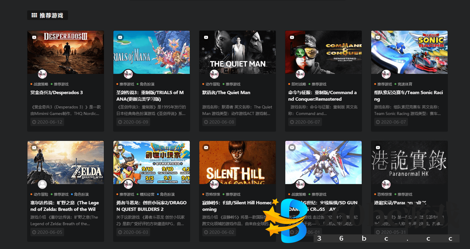Image resolution: width=470 pixels, height=249 pixels.
Task: Click the 2020-06-08 date badge
Action: coord(219,122)
